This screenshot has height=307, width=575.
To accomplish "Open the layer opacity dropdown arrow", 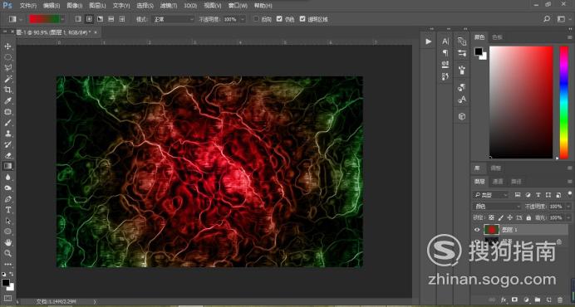I will (x=568, y=207).
